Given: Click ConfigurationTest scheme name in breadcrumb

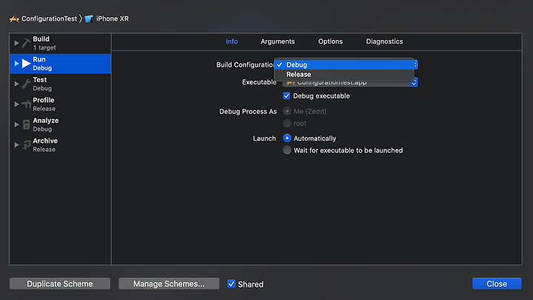Looking at the screenshot, I should (x=50, y=19).
